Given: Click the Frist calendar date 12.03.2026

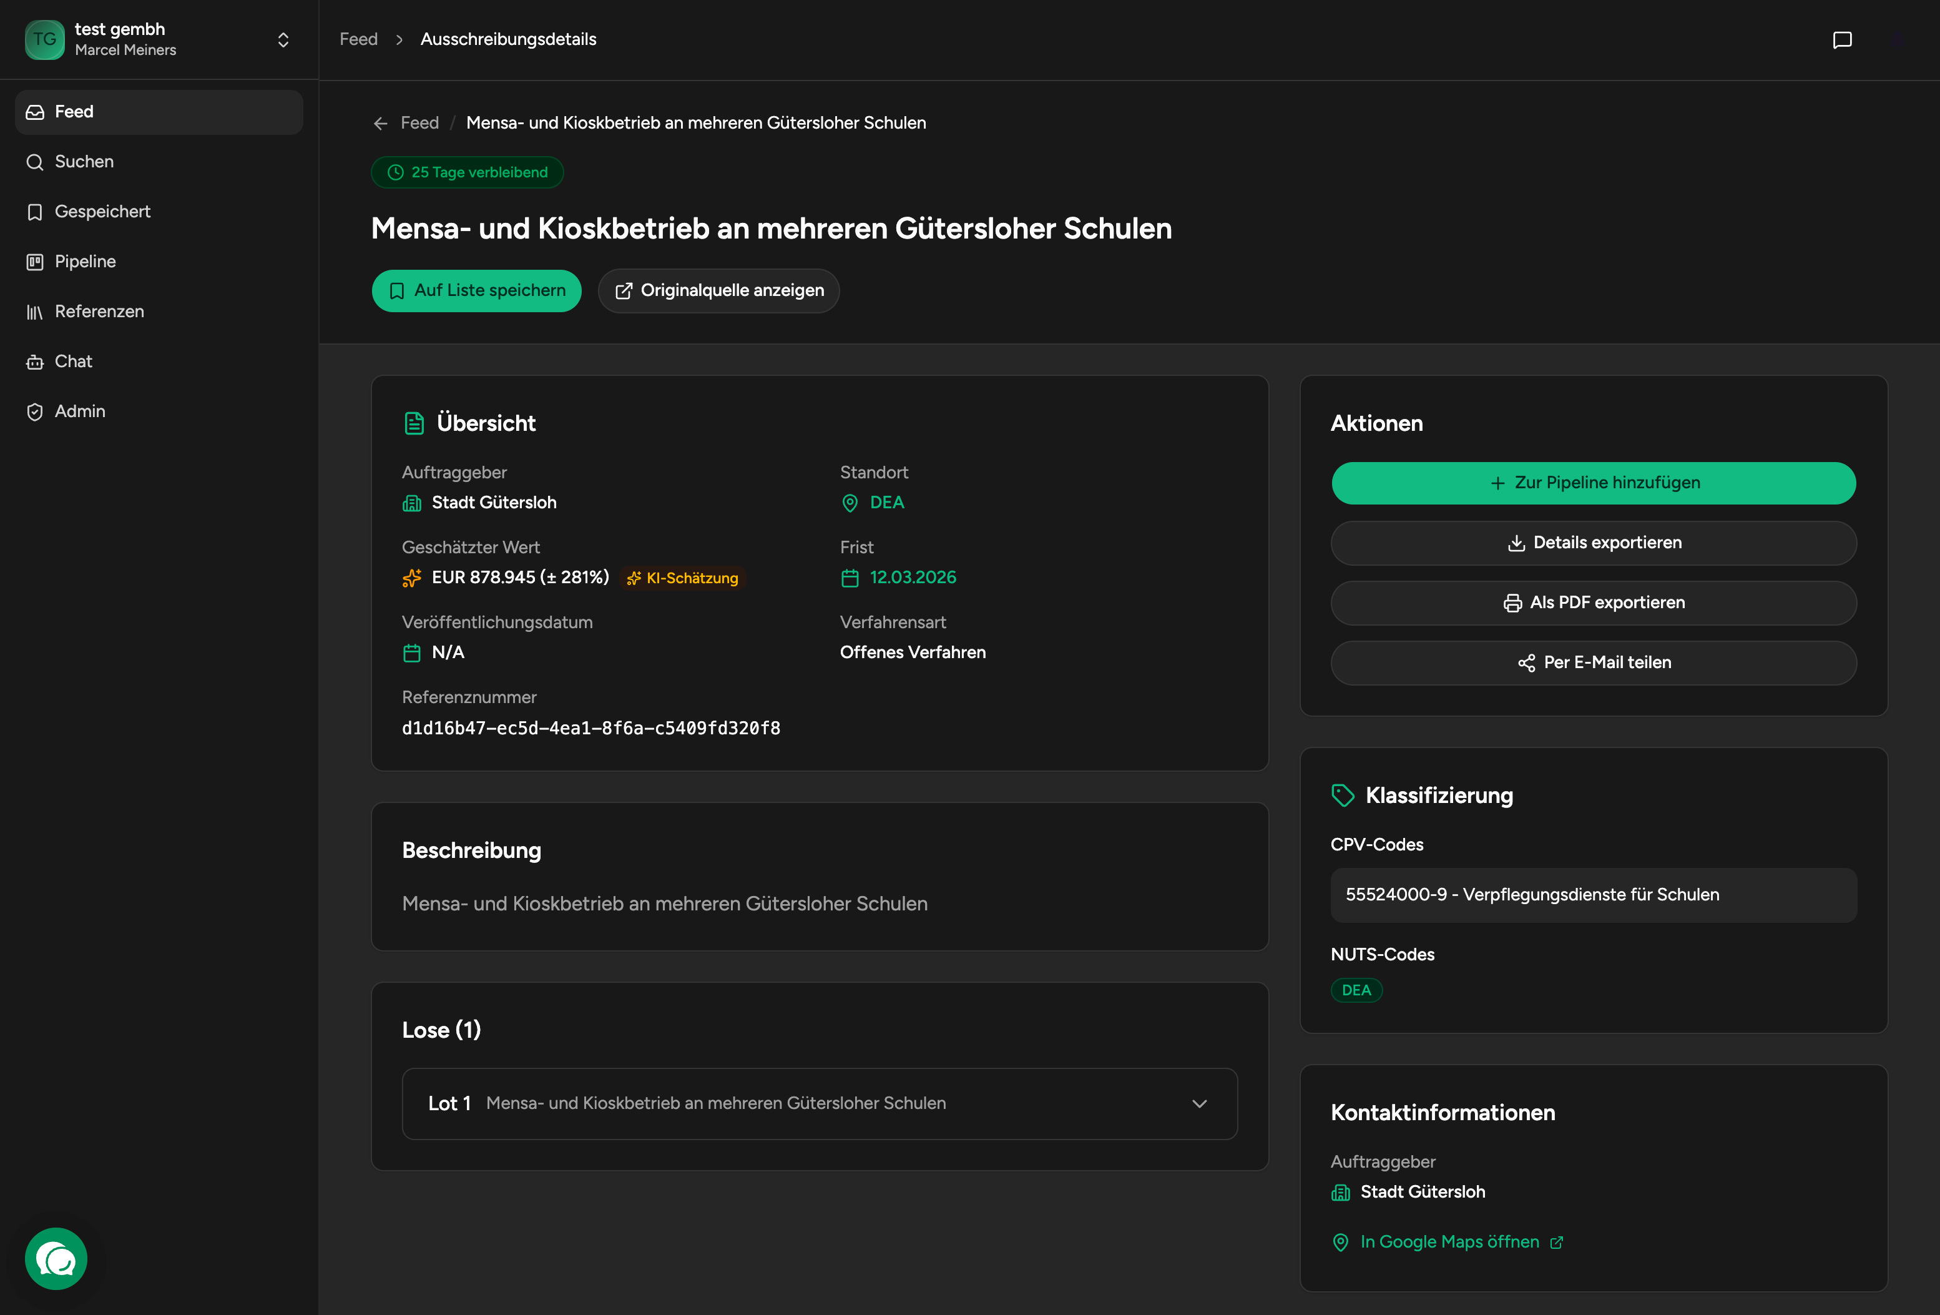Looking at the screenshot, I should [913, 578].
